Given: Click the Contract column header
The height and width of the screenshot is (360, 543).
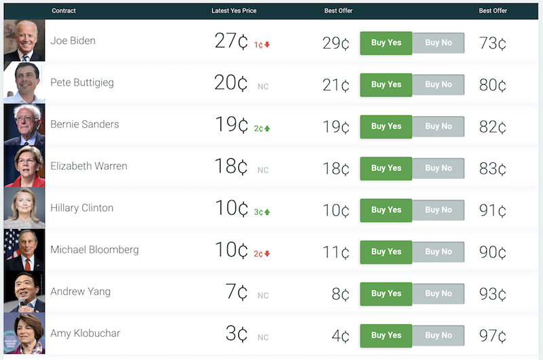Looking at the screenshot, I should click(x=64, y=11).
